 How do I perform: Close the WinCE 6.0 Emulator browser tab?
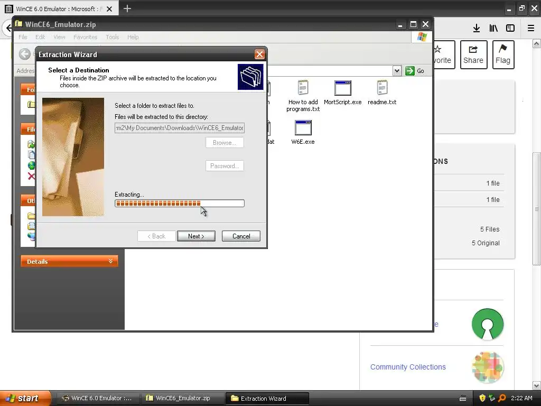coord(109,9)
